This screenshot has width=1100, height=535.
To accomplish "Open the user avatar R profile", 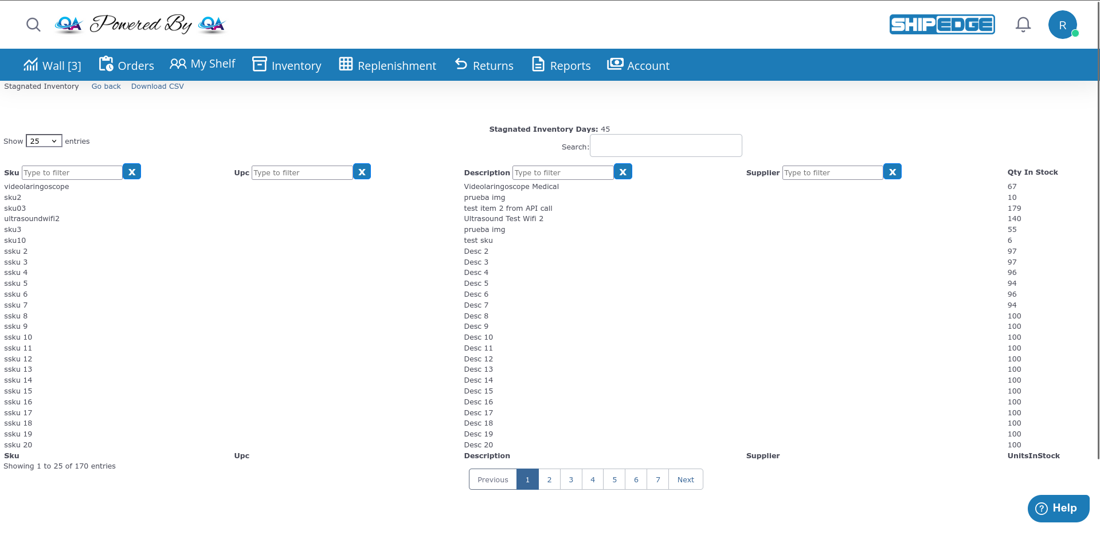I will (1062, 25).
